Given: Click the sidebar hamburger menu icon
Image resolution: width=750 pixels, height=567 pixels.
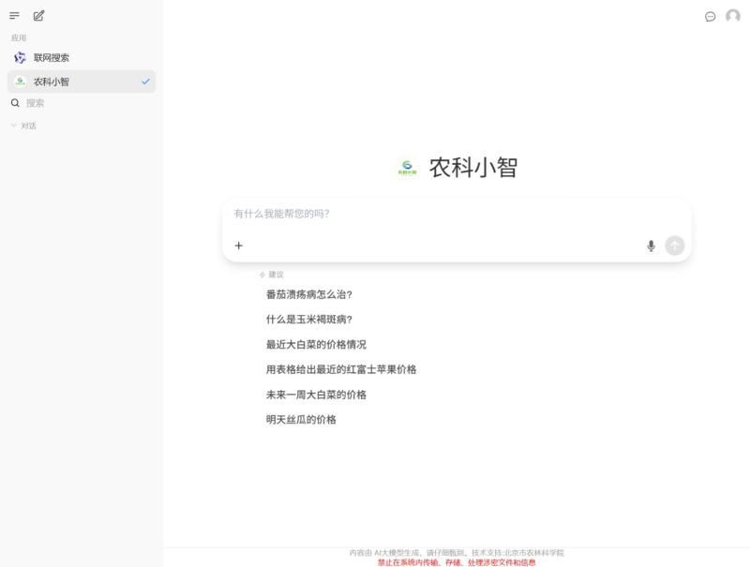Looking at the screenshot, I should [14, 15].
